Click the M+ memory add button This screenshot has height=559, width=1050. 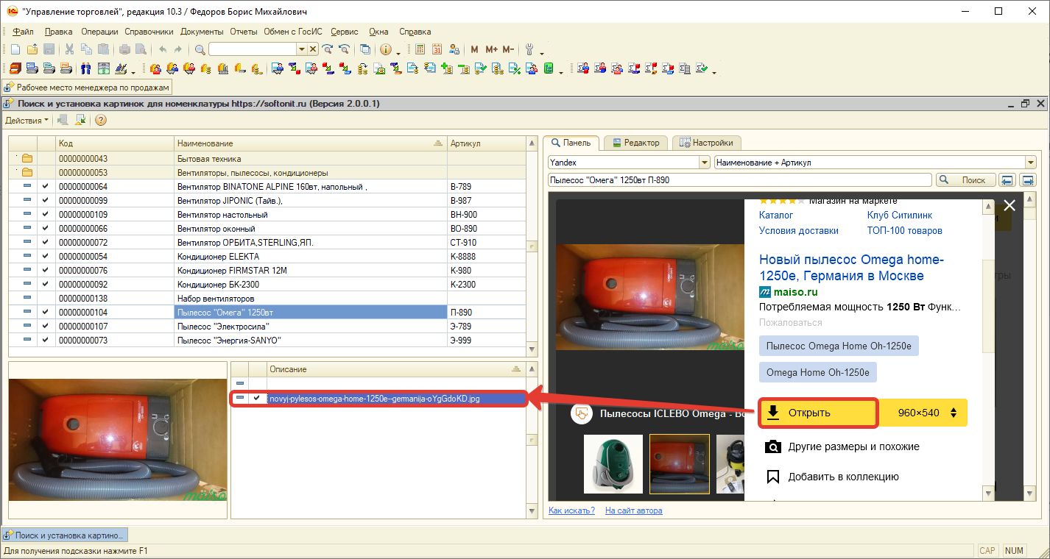click(492, 49)
